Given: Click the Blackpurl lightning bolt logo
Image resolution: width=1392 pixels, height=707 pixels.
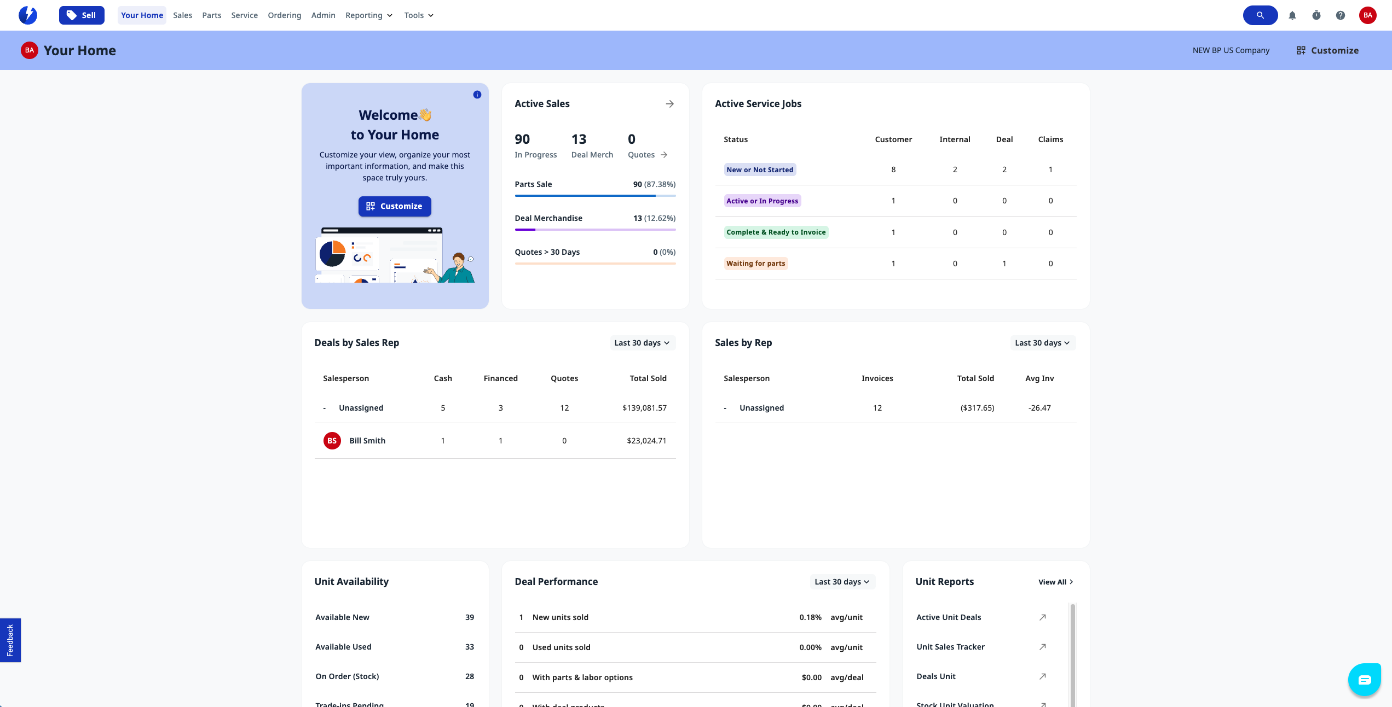Looking at the screenshot, I should (x=28, y=15).
